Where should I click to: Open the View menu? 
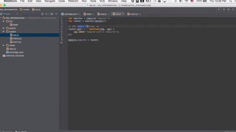pyautogui.click(x=38, y=1)
